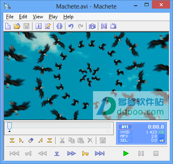The width and height of the screenshot is (173, 164).
Task: Click the XVID codec label
Action: click(x=125, y=132)
